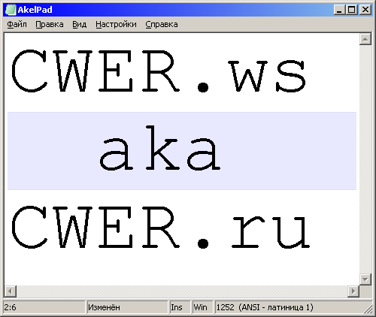Viewport: 376px width, 317px height.
Task: Open the Файл menu
Action: point(17,24)
